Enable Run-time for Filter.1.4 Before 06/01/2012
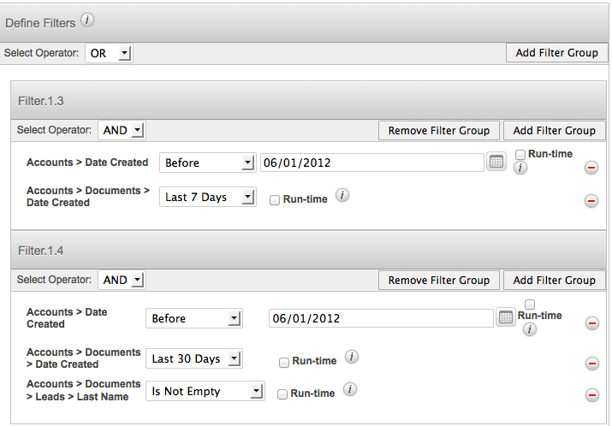Screen dimensions: 612x426 click(530, 305)
